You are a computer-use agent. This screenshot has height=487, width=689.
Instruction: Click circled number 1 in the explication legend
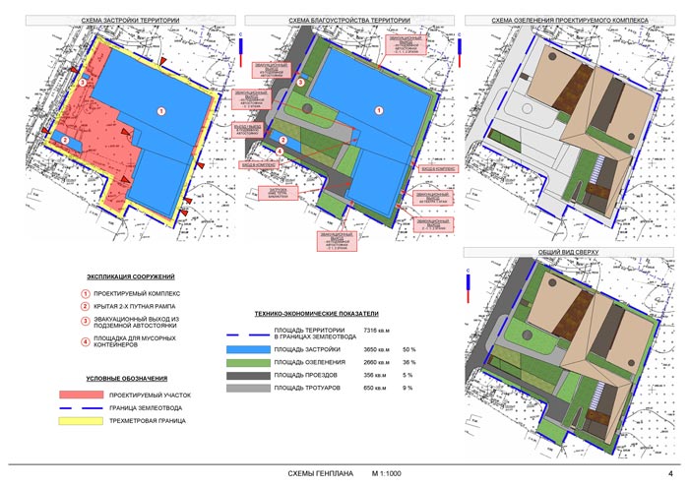coord(86,293)
